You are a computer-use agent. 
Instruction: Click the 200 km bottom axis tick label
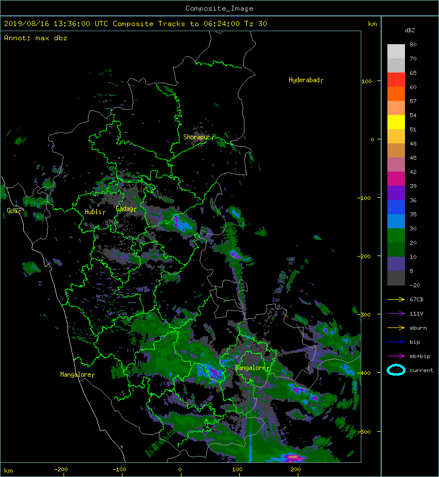click(296, 470)
